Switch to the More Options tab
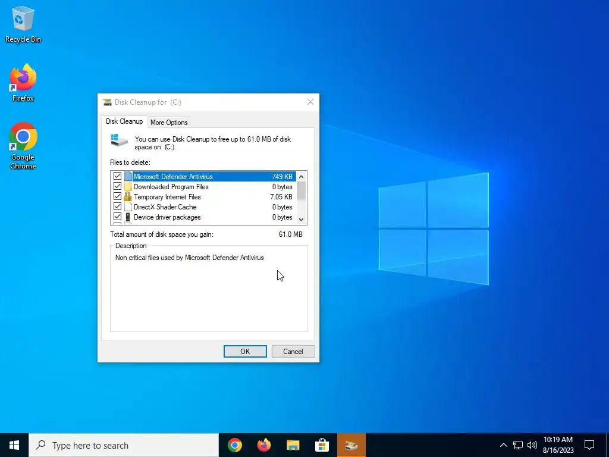 [x=169, y=123]
